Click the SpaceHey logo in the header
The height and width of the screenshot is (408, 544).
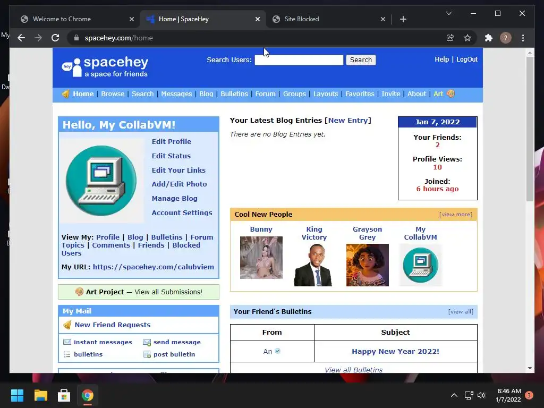tap(105, 66)
